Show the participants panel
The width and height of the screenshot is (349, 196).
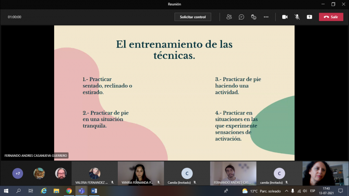pyautogui.click(x=229, y=17)
